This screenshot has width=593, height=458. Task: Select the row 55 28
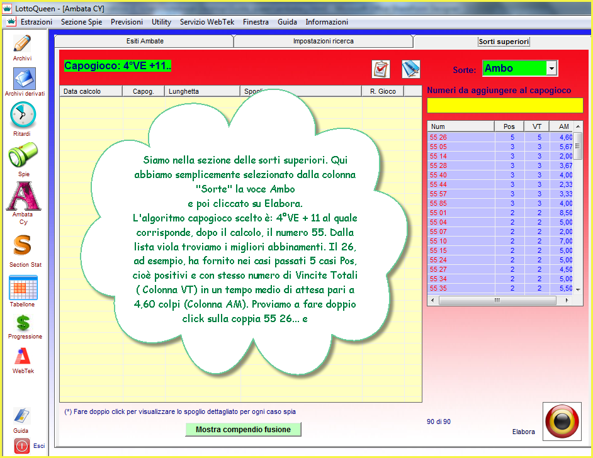(500, 165)
